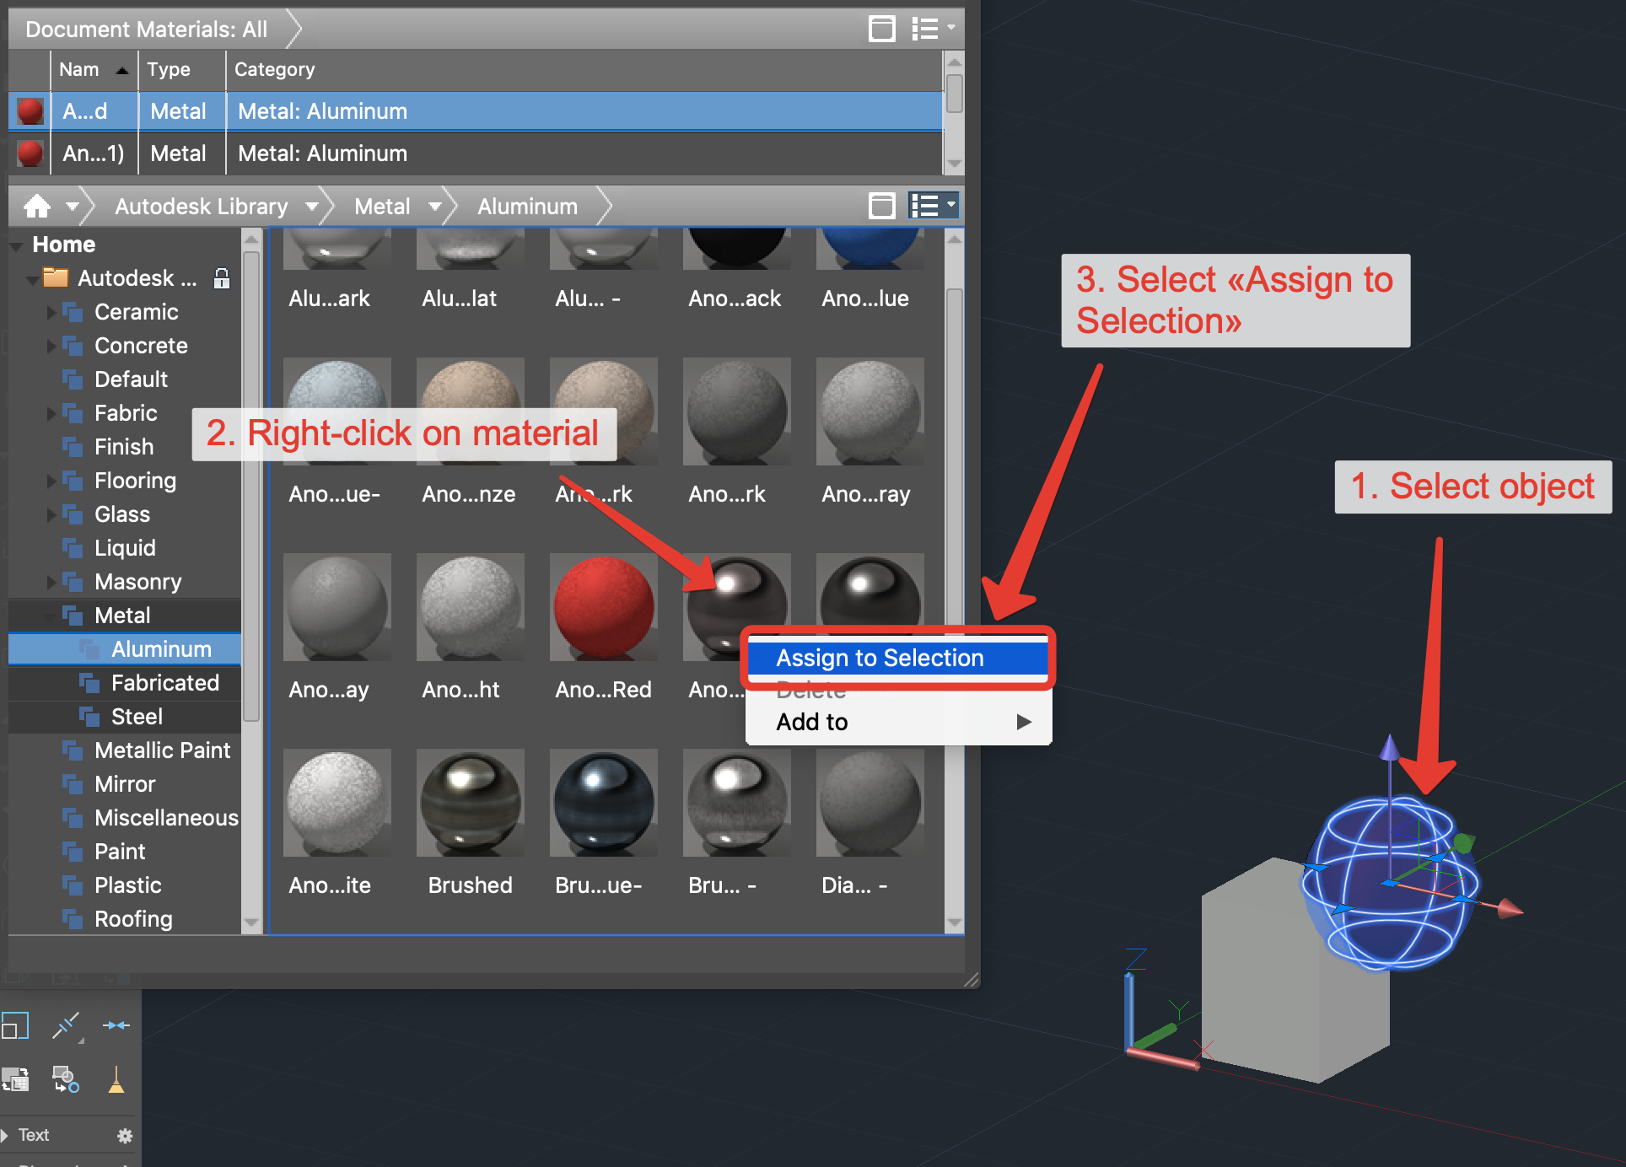Sort materials by Nam column

coord(93,70)
